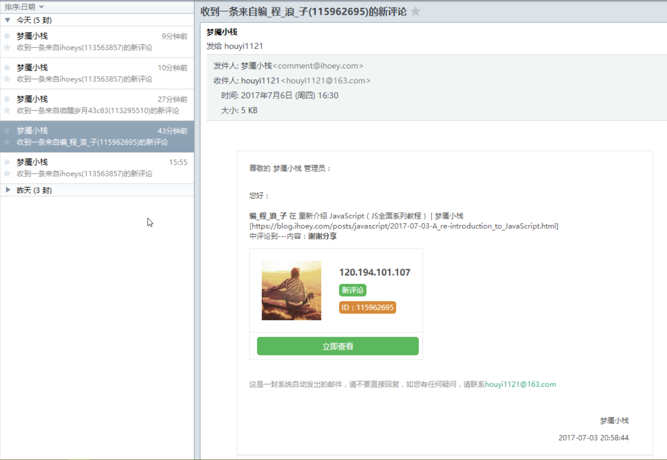Star the open message beside its subject title
Viewport: 667px width, 460px height.
(x=415, y=11)
